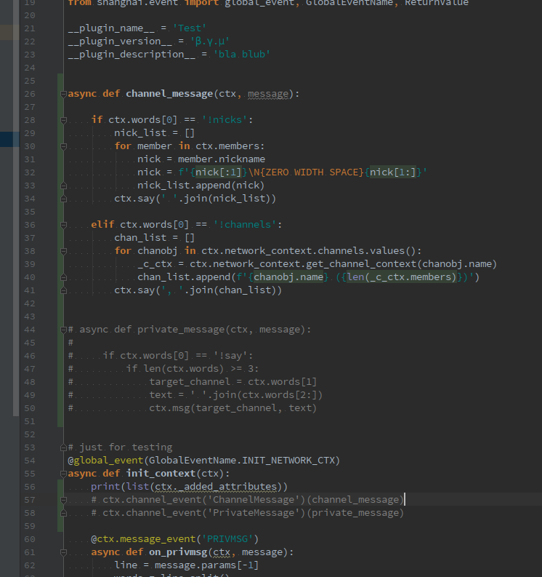Image resolution: width=542 pixels, height=577 pixels.
Task: Collapse the channel_message function fold marker
Action: coord(64,94)
